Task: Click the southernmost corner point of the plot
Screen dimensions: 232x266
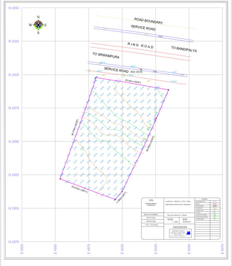Action: (115, 199)
